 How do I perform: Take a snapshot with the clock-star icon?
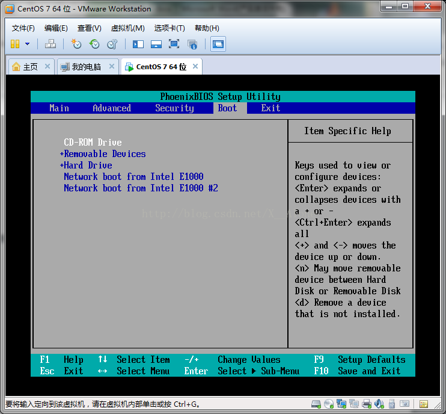coord(76,44)
